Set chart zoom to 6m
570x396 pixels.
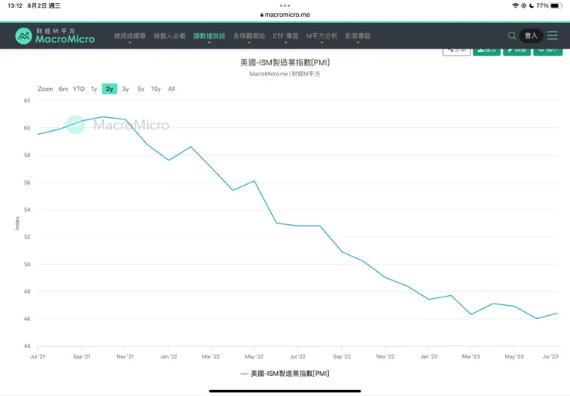(63, 89)
